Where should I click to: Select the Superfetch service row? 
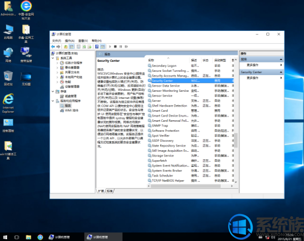[x=191, y=161]
